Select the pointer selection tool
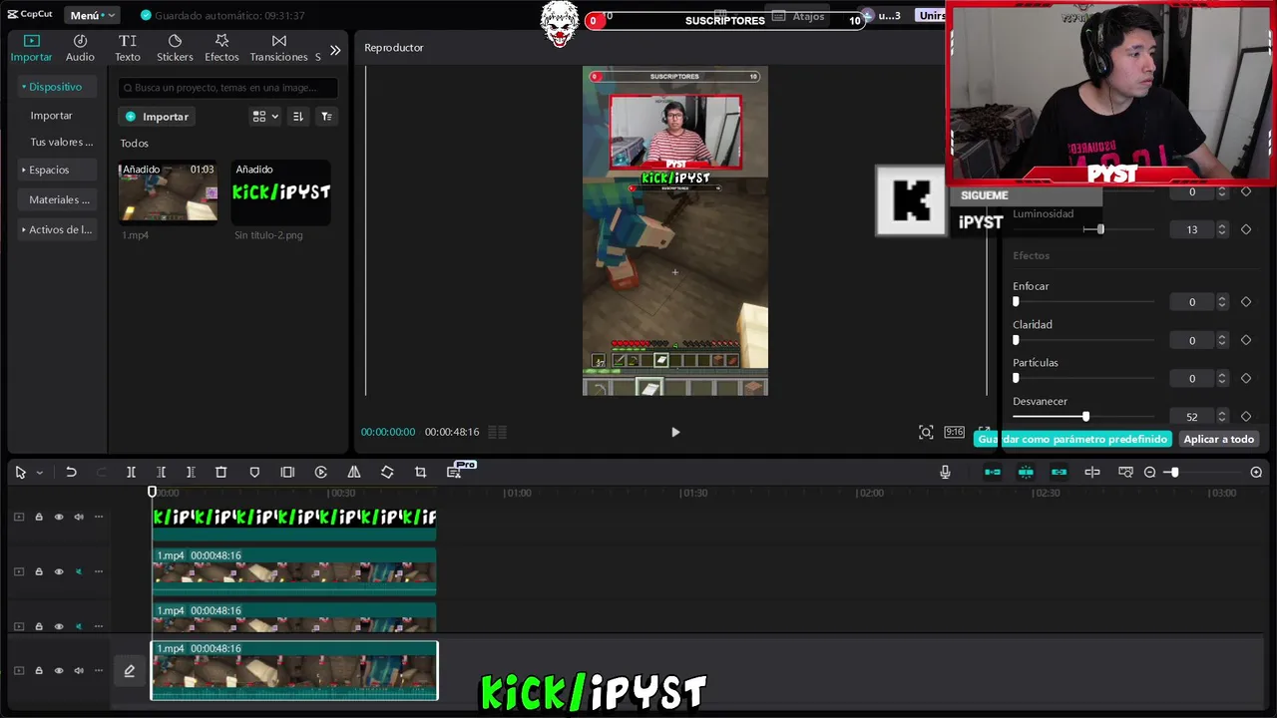This screenshot has height=718, width=1277. click(20, 473)
